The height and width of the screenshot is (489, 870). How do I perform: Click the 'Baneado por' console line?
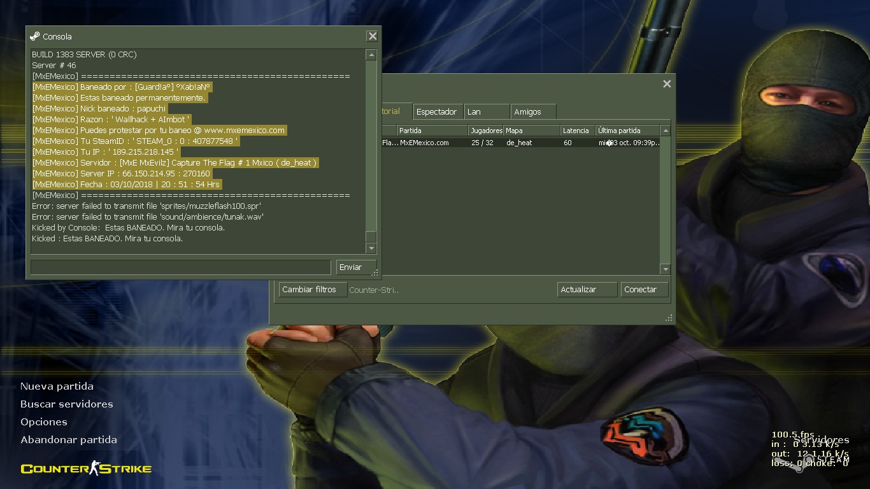(121, 87)
